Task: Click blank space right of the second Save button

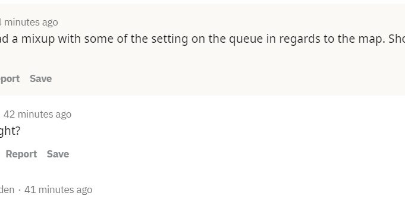Action: (x=233, y=154)
